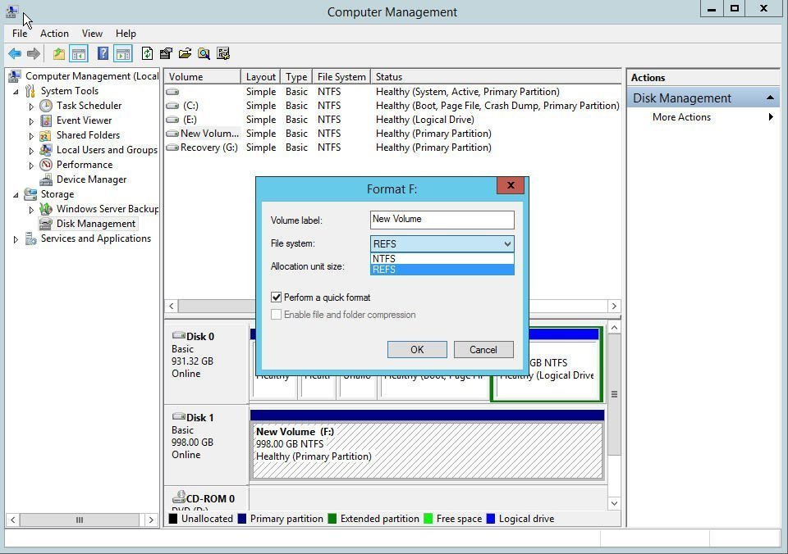The image size is (788, 554).
Task: Expand Services and Applications node
Action: tap(16, 239)
